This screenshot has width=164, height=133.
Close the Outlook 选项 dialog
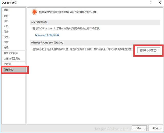160,3
